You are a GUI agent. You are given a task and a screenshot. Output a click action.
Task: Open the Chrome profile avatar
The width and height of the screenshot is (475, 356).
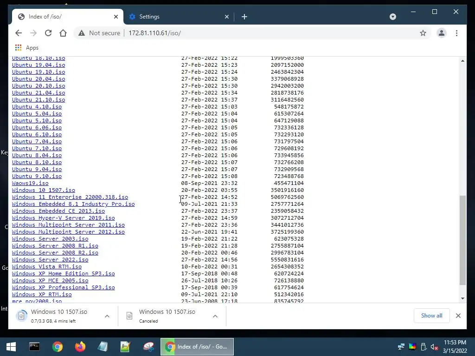442,33
